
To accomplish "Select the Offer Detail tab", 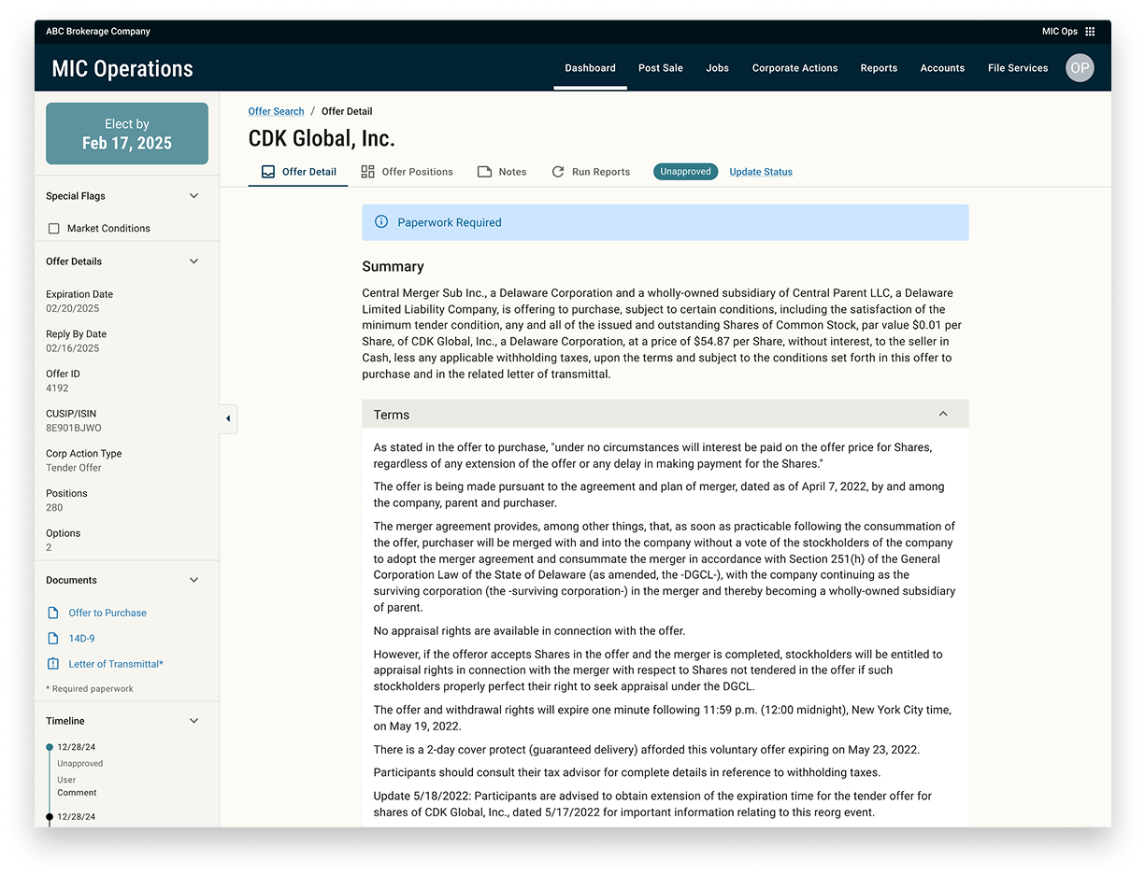I will click(x=298, y=172).
